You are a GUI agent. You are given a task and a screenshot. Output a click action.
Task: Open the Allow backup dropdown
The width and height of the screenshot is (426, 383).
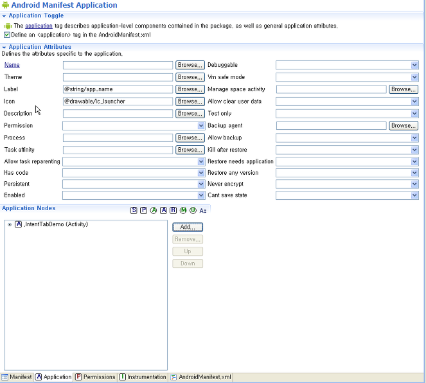414,138
